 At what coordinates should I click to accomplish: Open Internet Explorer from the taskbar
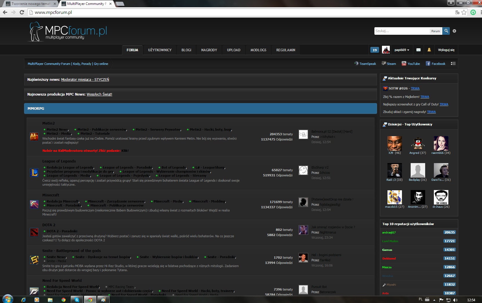point(23,300)
